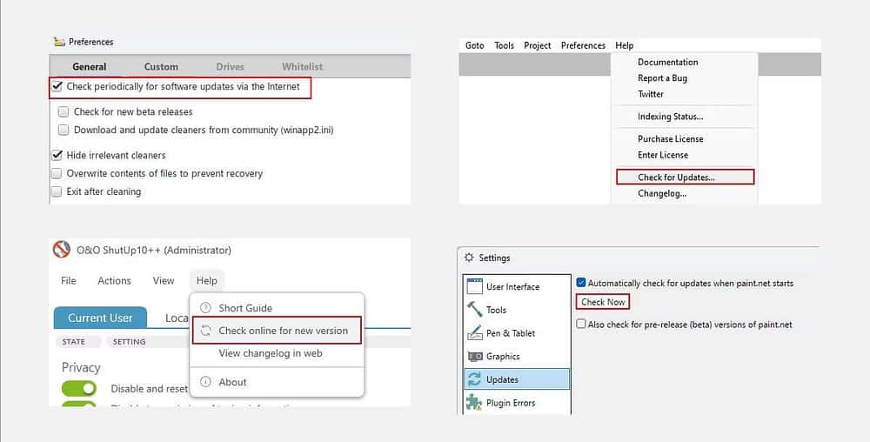The width and height of the screenshot is (870, 442).
Task: Enable Check for new beta releases
Action: 64,111
